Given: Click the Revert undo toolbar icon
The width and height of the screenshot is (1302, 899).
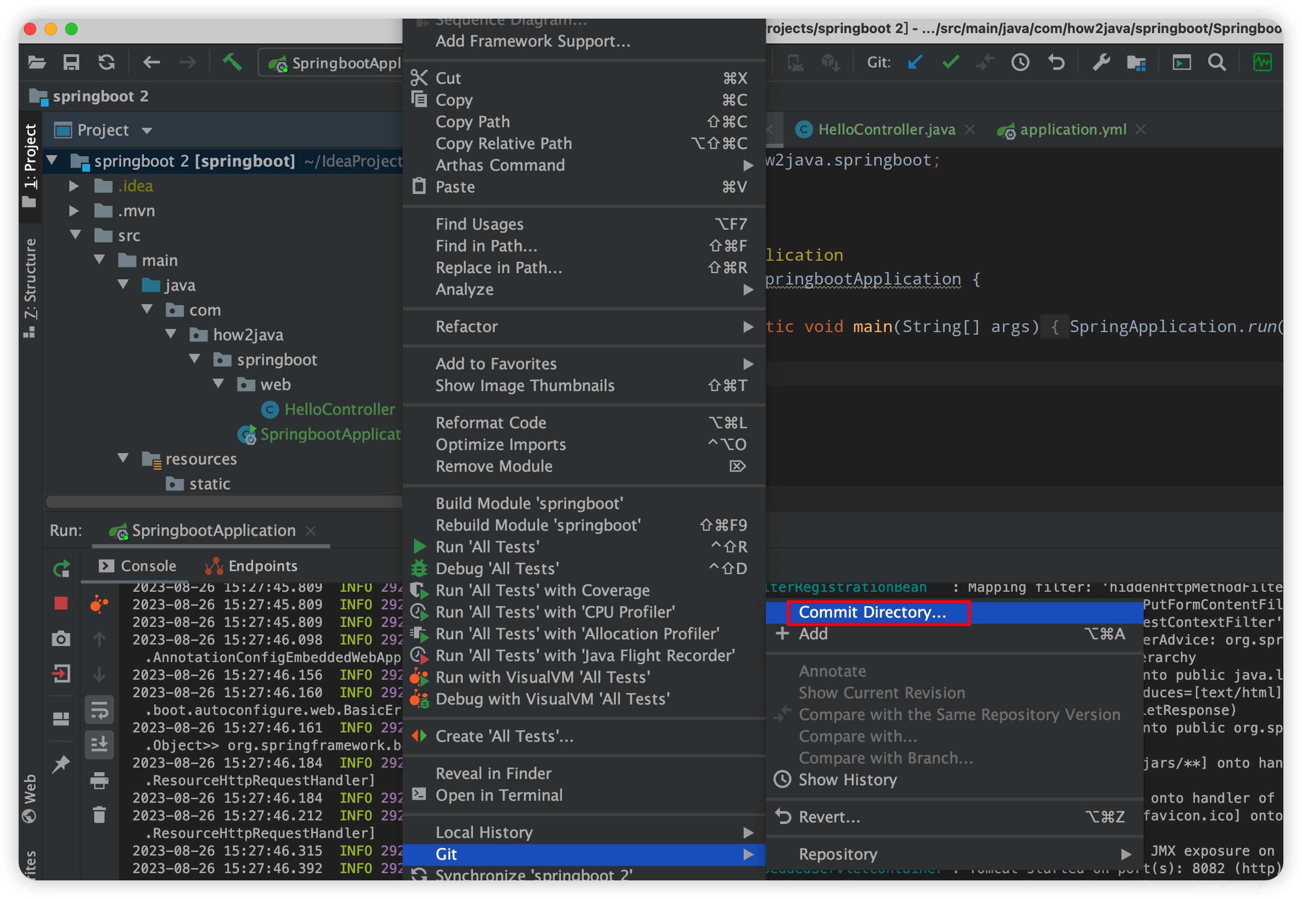Looking at the screenshot, I should (x=1056, y=62).
